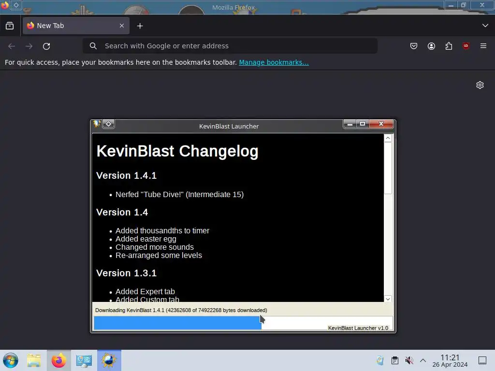
Task: Expand the list all tabs chevron
Action: point(485,26)
